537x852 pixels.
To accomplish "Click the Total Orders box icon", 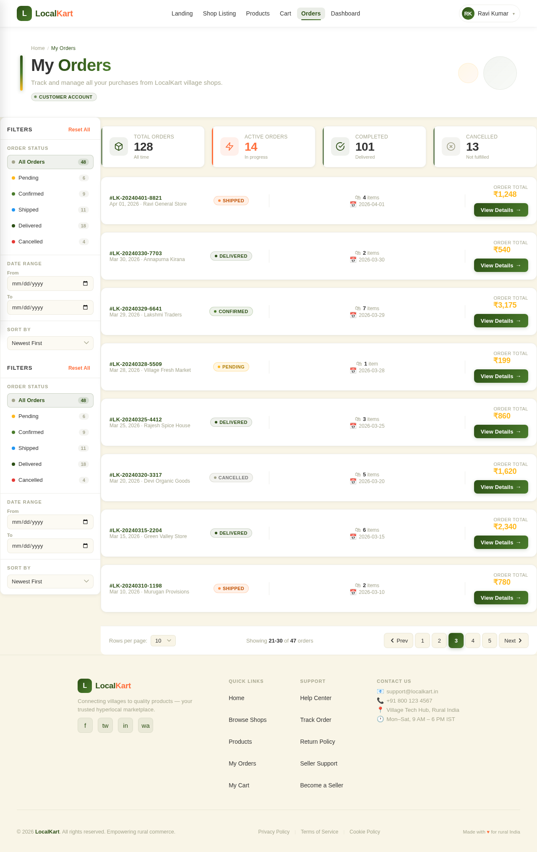I will pyautogui.click(x=119, y=146).
